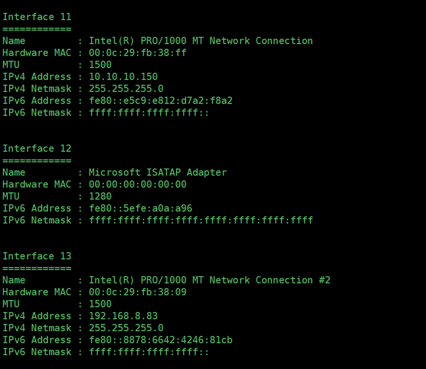This screenshot has width=426, height=369.
Task: Click Interface 13 IPv6 netmask value
Action: (x=149, y=352)
